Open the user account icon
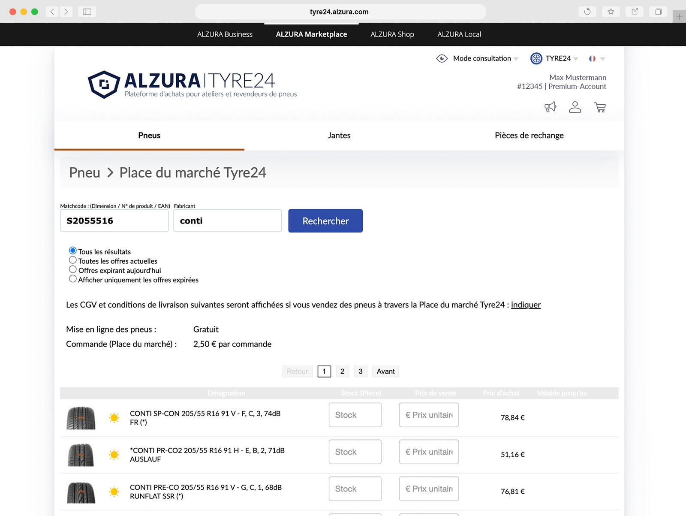Screen dimensions: 686x516 point(575,107)
